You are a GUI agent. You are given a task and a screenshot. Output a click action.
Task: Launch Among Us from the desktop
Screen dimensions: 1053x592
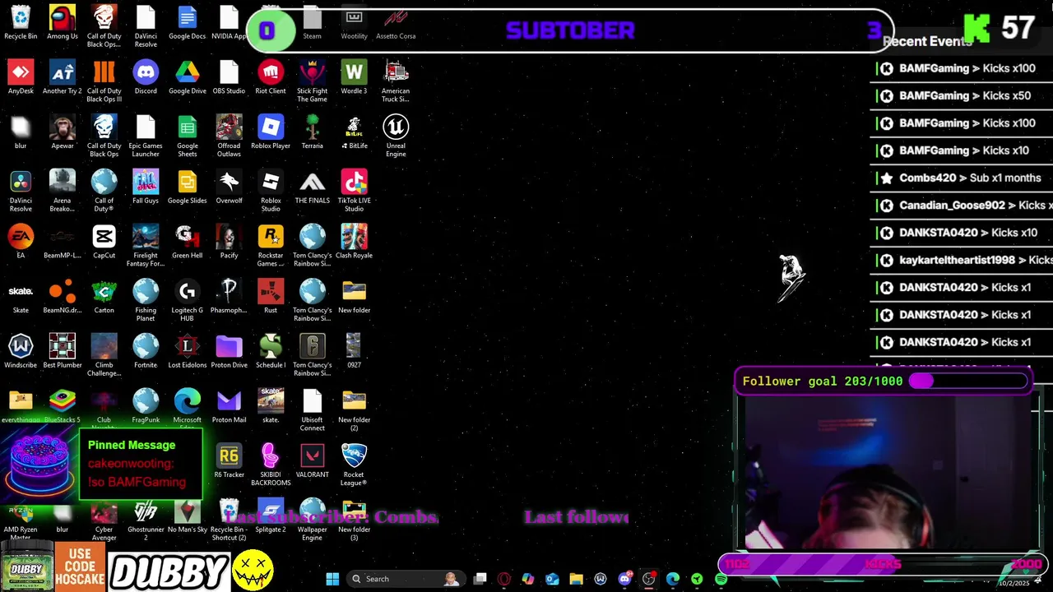(62, 23)
